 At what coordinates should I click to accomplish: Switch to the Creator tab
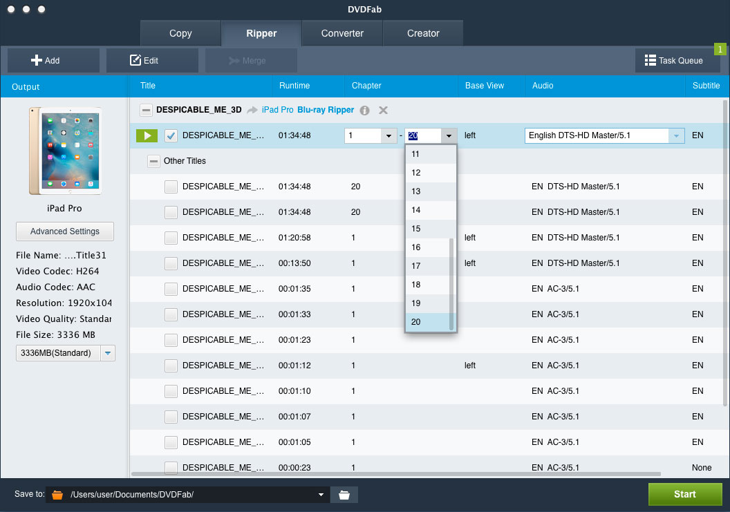[x=423, y=34]
